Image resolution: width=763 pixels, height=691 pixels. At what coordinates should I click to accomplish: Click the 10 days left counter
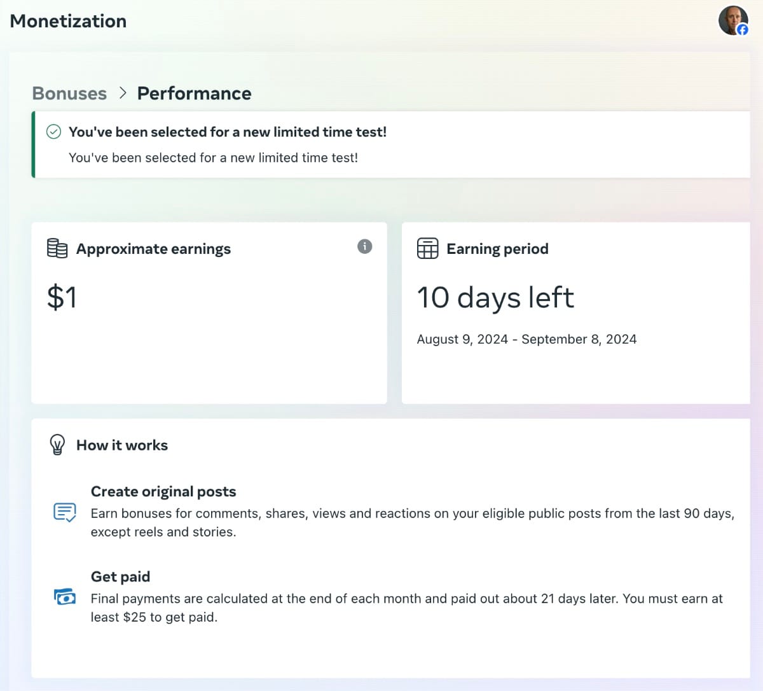coord(495,297)
